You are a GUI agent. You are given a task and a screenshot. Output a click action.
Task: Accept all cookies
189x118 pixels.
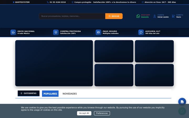click(x=84, y=113)
